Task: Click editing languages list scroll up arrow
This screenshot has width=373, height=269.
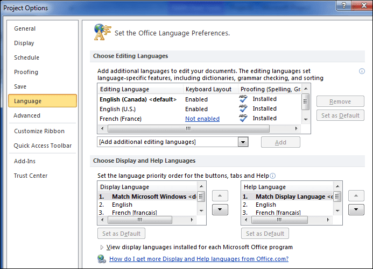Action: [x=306, y=89]
